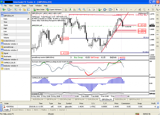
Task: Switch timeframe to D1
Action: pyautogui.click(x=157, y=38)
